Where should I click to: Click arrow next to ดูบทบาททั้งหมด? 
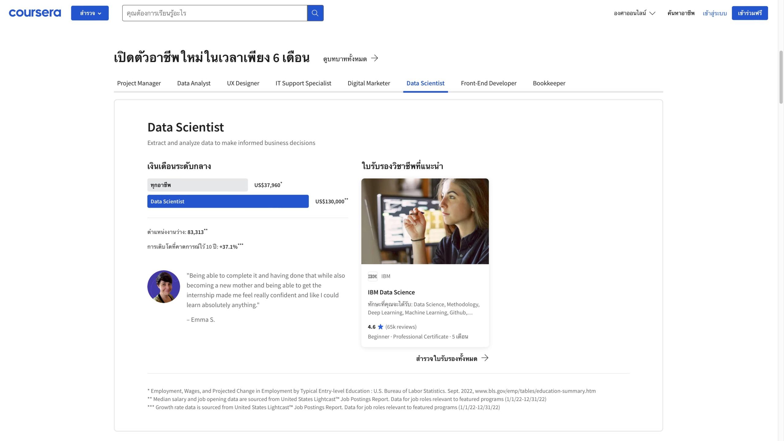click(x=375, y=58)
